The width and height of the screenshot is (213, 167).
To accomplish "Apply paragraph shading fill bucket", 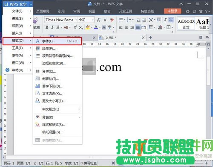I will click(x=160, y=27).
